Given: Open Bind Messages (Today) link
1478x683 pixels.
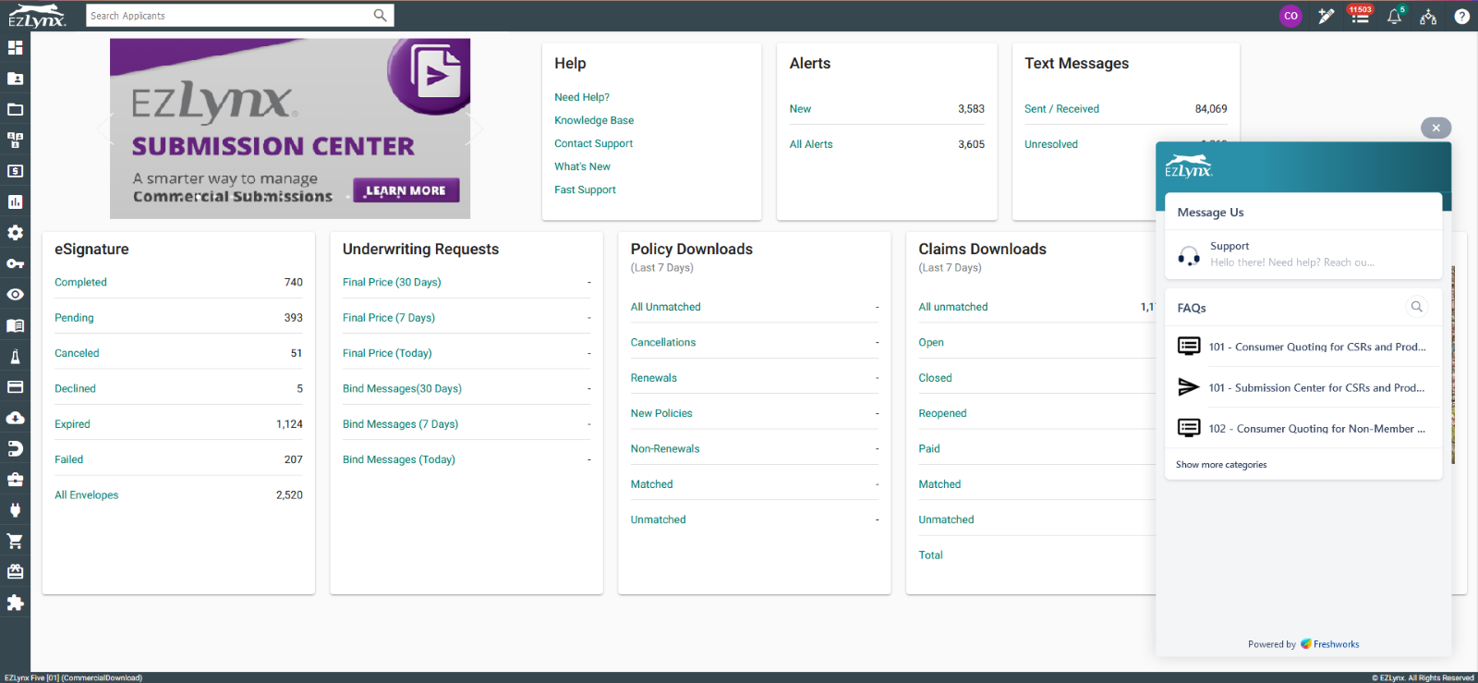Looking at the screenshot, I should (399, 459).
